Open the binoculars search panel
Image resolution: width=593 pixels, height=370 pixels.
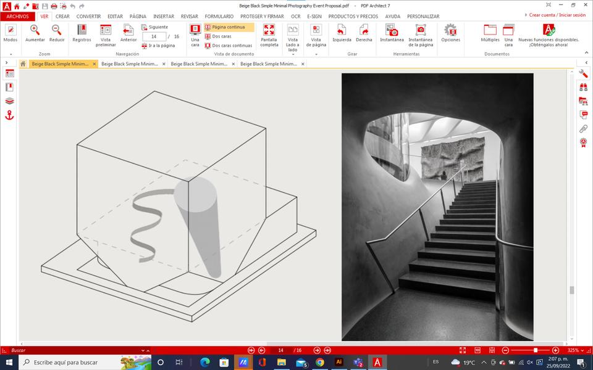pyautogui.click(x=583, y=87)
